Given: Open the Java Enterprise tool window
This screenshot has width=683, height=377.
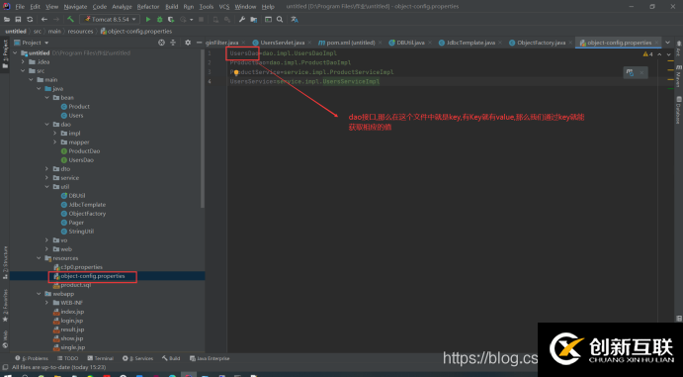Looking at the screenshot, I should tap(210, 358).
